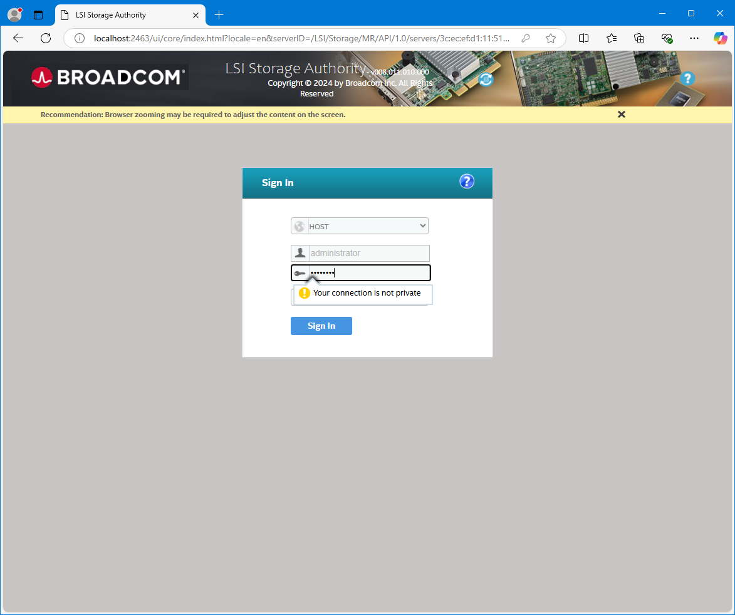
Task: Add page to favorites star
Action: (551, 38)
